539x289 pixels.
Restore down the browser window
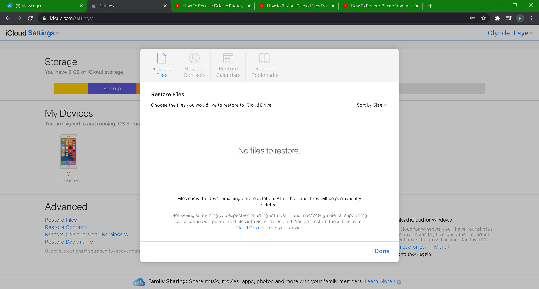coord(515,5)
